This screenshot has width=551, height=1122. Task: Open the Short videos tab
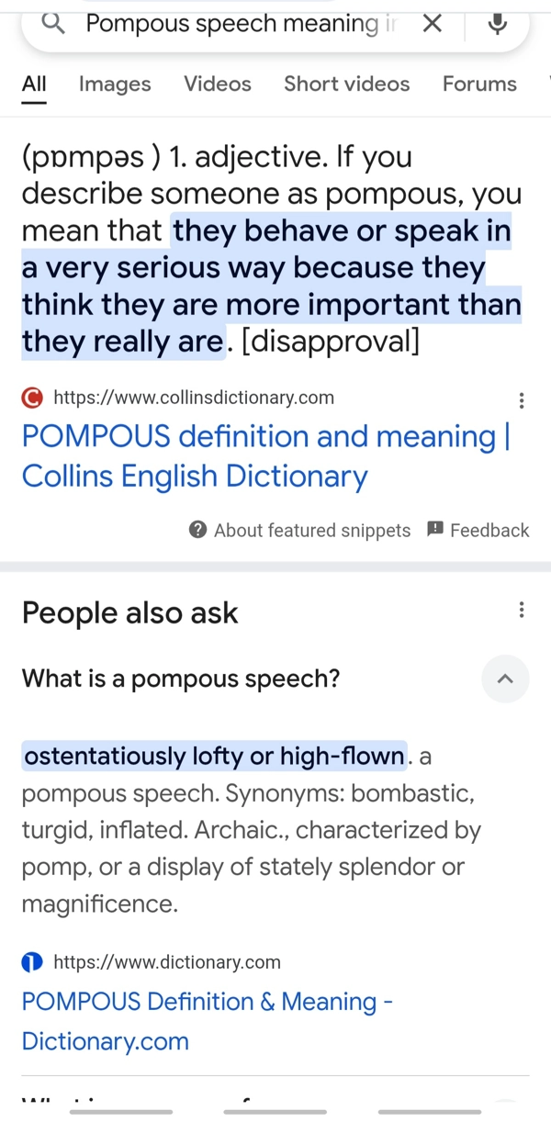pos(346,84)
